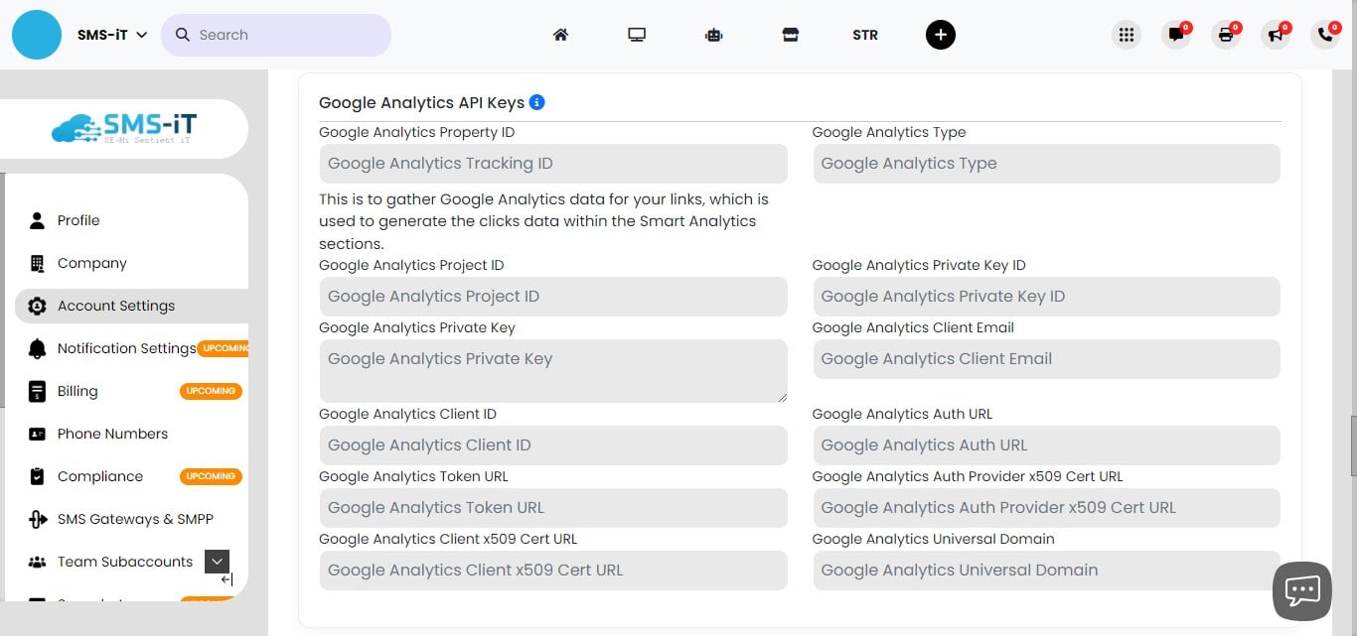The height and width of the screenshot is (636, 1357).
Task: Click the monitor screen icon
Action: [637, 34]
